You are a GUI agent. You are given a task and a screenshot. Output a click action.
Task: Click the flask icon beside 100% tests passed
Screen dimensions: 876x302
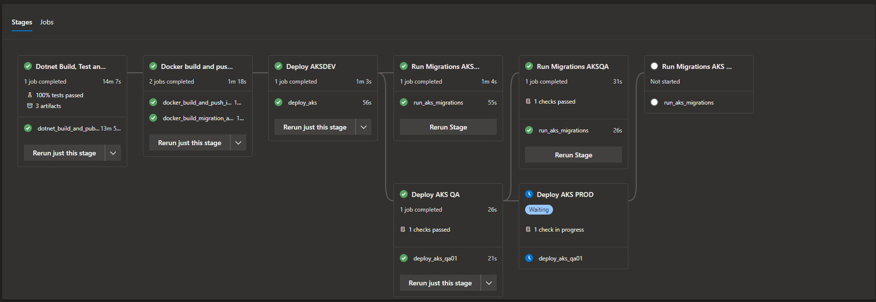[x=30, y=95]
